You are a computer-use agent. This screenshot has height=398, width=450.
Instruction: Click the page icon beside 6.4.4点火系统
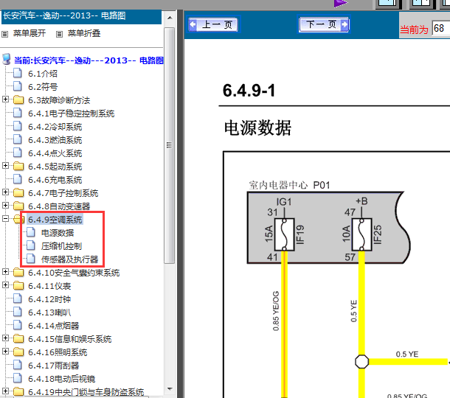[18, 153]
